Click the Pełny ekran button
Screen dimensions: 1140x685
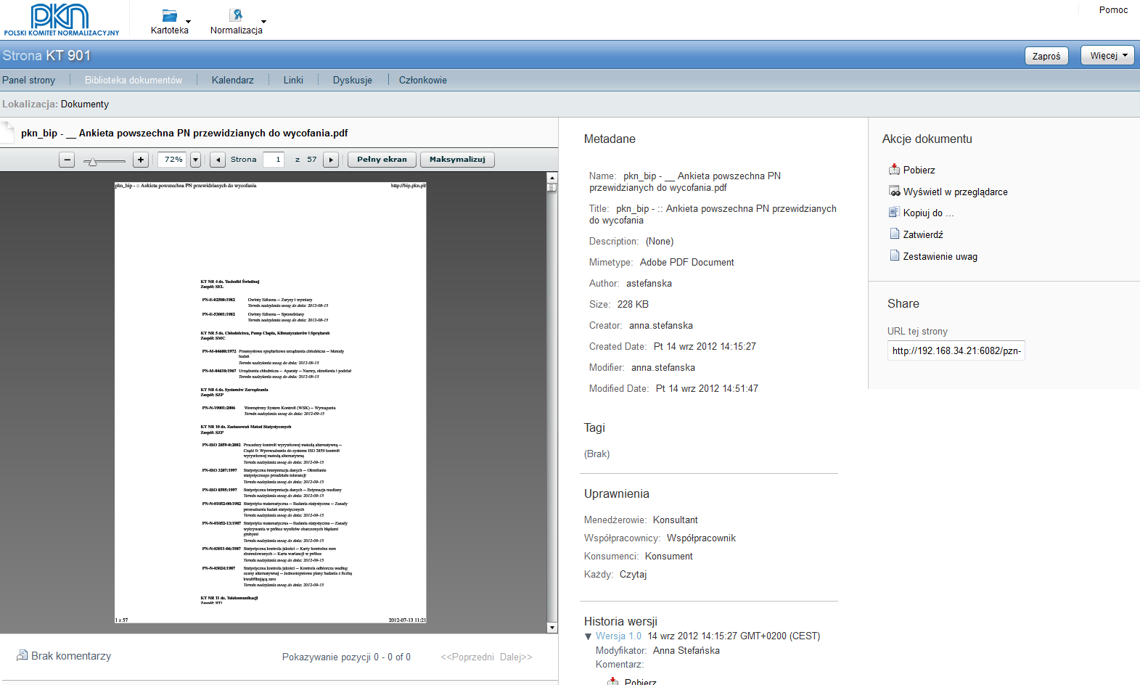tap(382, 160)
